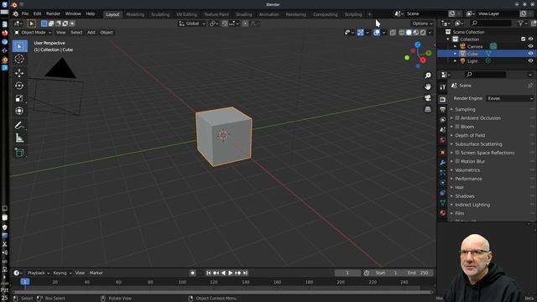Open the Material properties tab
Screen dimensions: 537x302
[x=442, y=212]
